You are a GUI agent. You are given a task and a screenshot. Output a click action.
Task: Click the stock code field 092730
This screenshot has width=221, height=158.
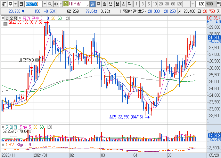pos(34,4)
